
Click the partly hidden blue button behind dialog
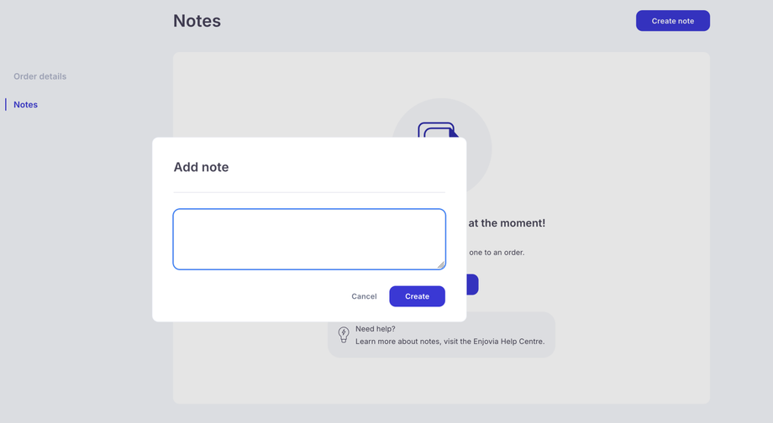point(472,285)
